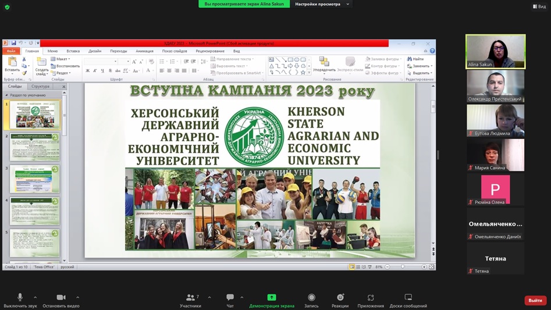Click the Упорядочить arrange icon
Image resolution: width=551 pixels, height=310 pixels.
[324, 62]
